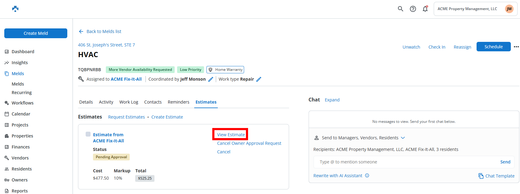Open notifications bell icon

pos(425,9)
